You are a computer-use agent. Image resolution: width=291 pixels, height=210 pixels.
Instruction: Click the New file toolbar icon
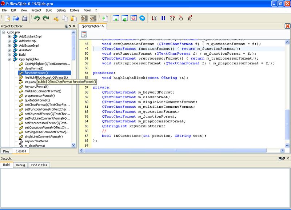click(x=7, y=18)
